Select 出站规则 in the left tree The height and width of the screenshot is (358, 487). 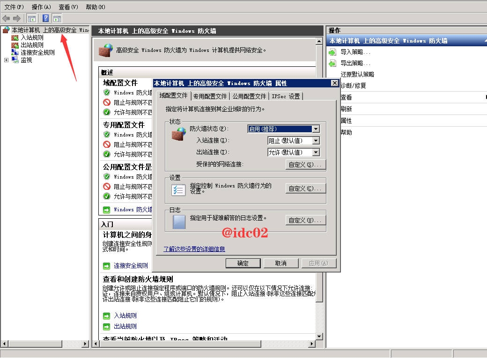(32, 45)
